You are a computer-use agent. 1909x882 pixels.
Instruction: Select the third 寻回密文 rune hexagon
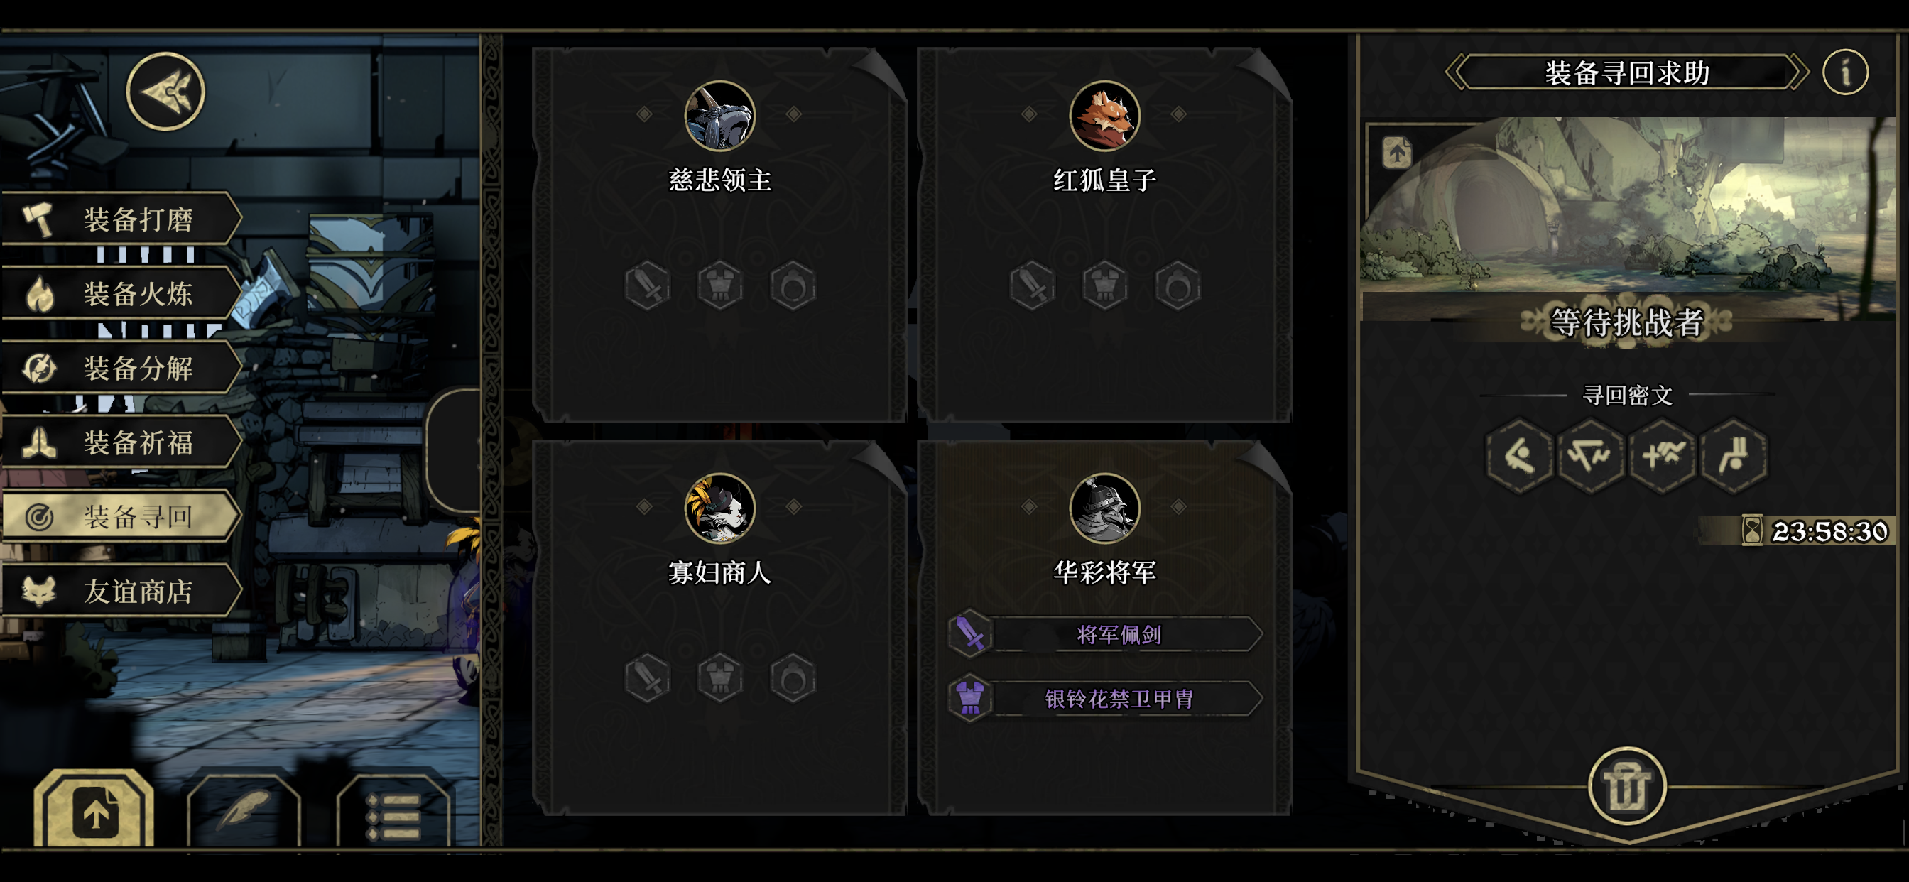[x=1663, y=454]
